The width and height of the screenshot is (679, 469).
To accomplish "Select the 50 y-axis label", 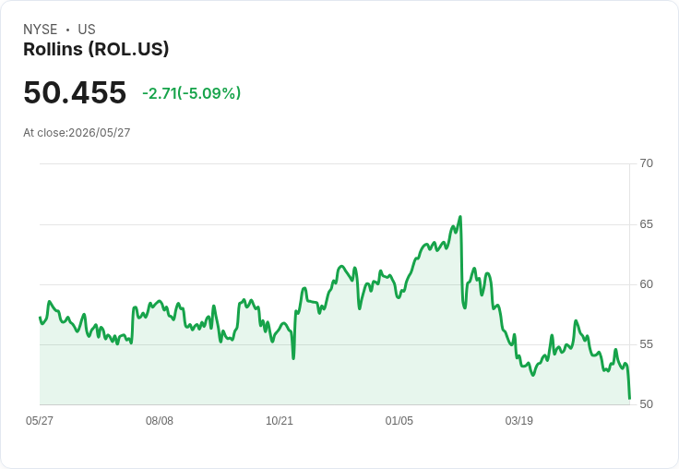I will coord(646,404).
